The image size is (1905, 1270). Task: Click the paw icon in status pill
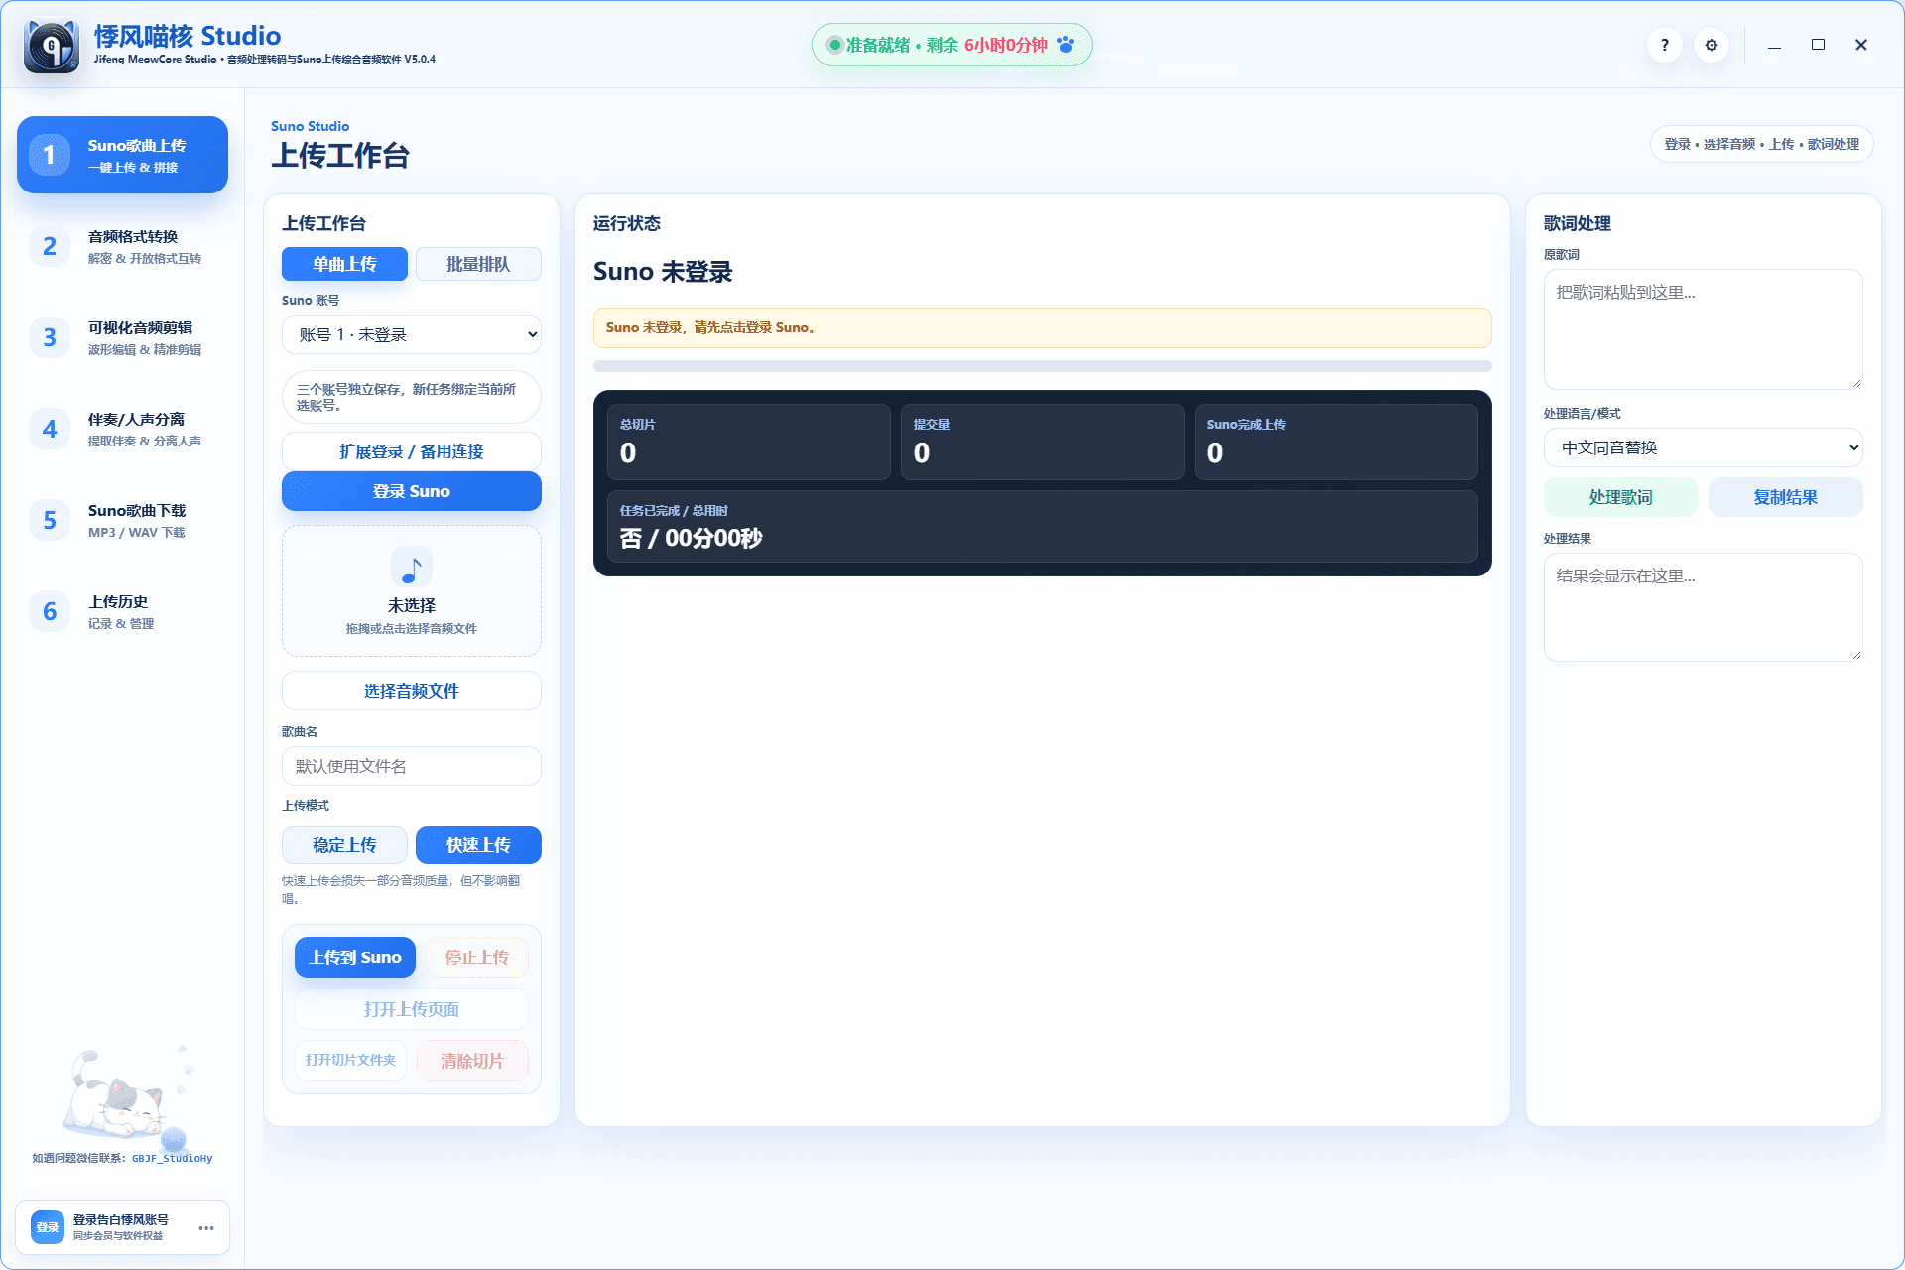point(1066,45)
